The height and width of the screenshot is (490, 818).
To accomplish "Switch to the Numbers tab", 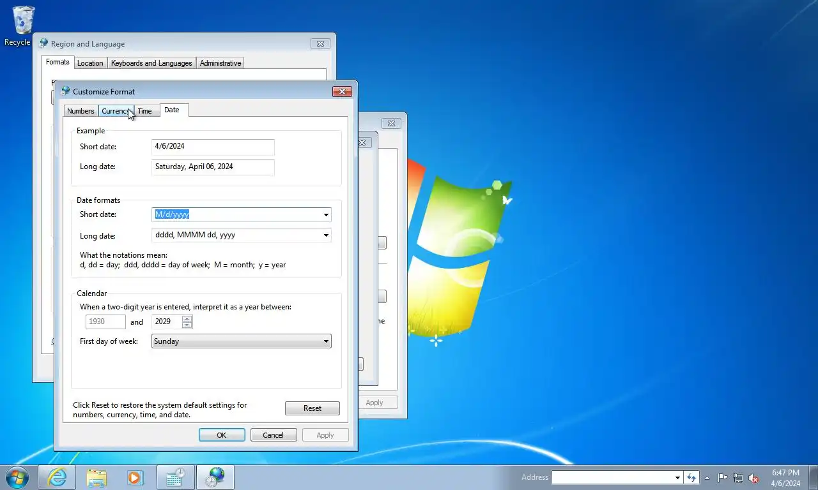I will point(81,111).
